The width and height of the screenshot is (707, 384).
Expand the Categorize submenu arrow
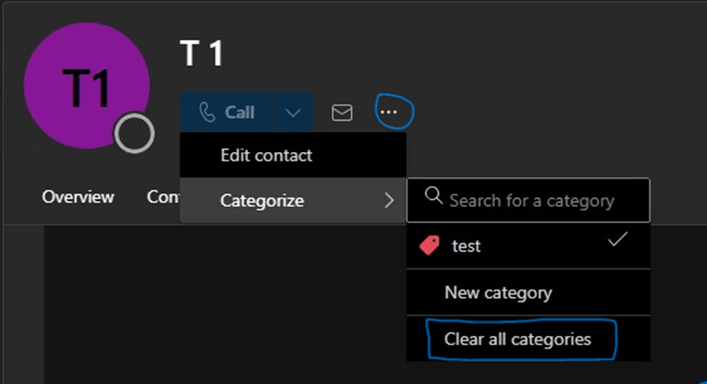point(389,200)
